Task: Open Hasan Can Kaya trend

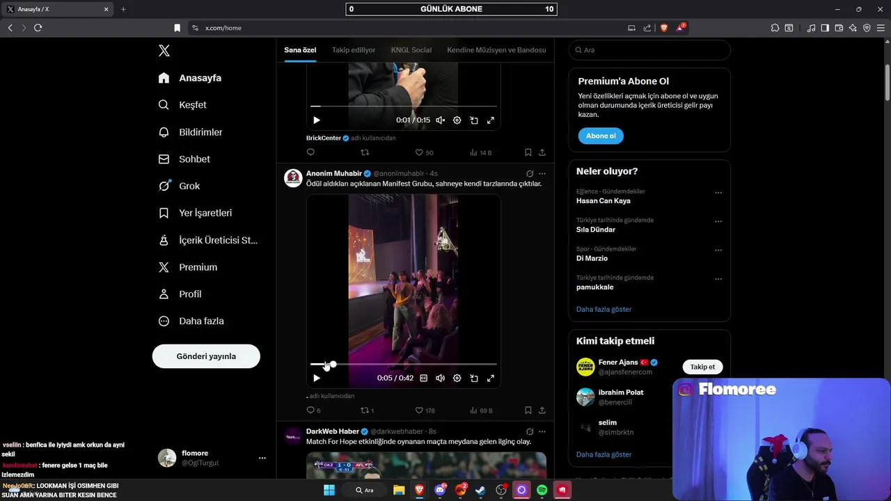Action: 604,200
